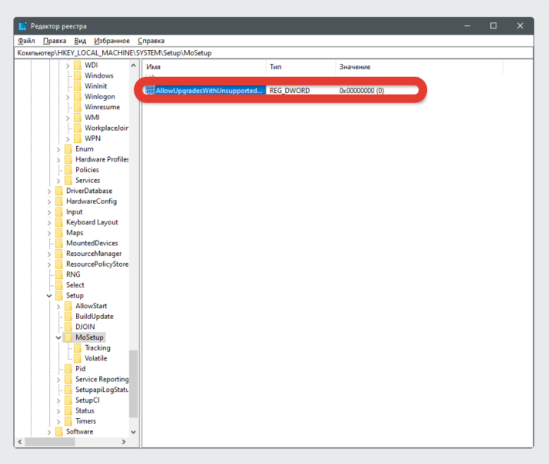Expand the Winlogon key
The width and height of the screenshot is (549, 464).
click(68, 97)
